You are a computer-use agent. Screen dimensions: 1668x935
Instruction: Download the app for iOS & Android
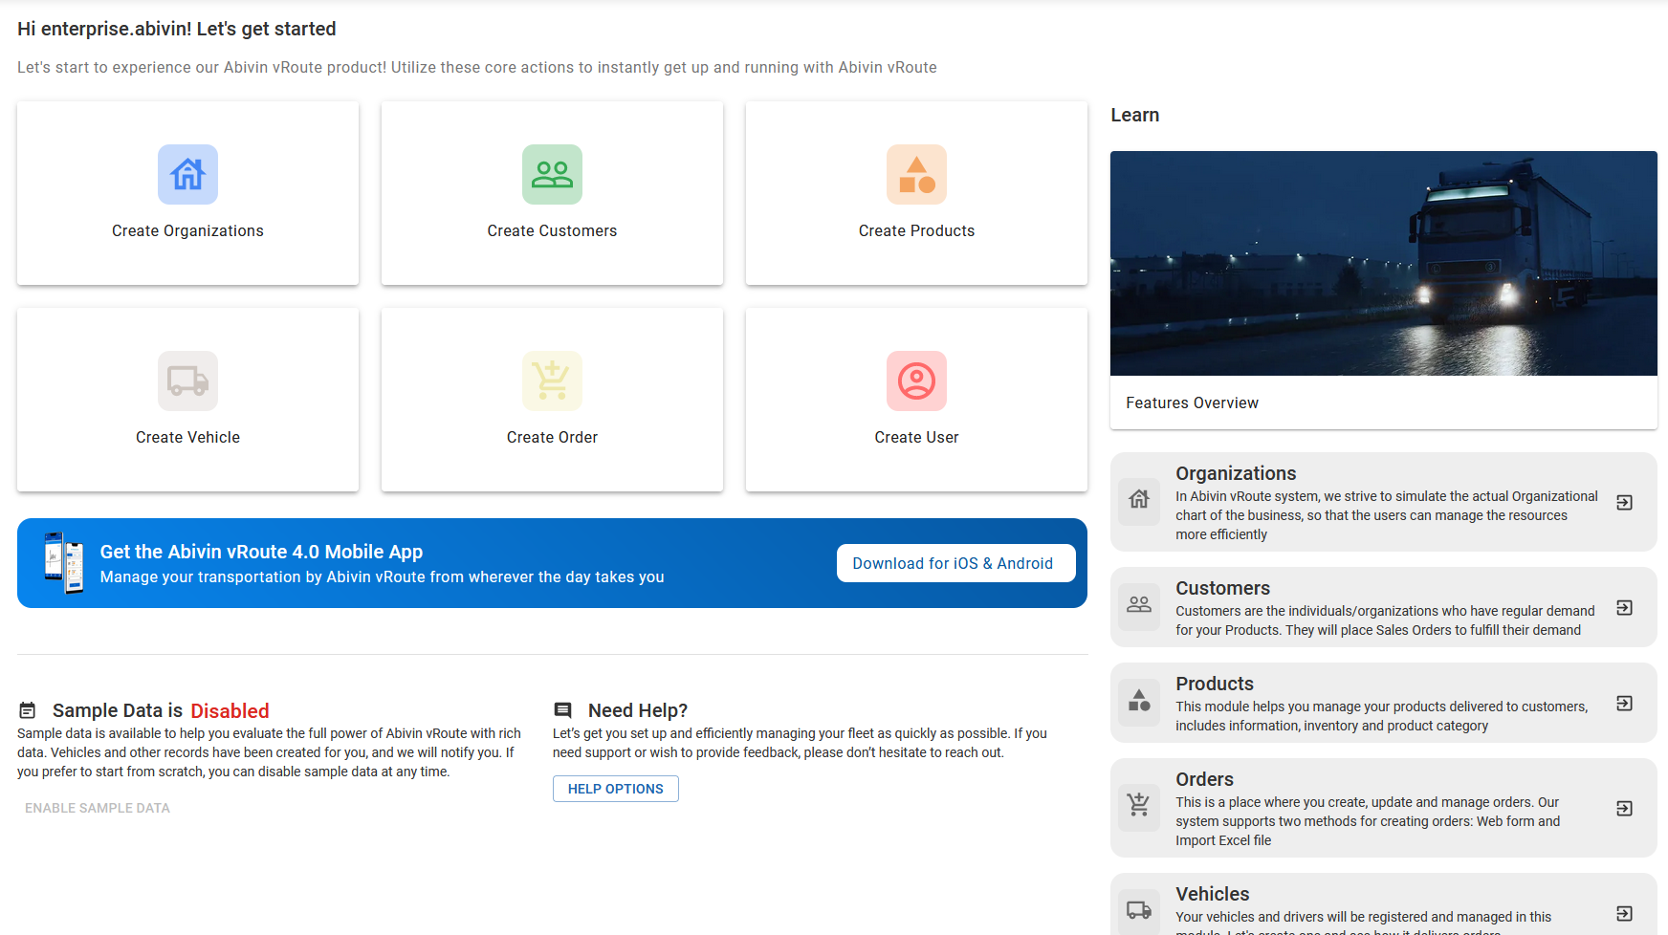955,563
